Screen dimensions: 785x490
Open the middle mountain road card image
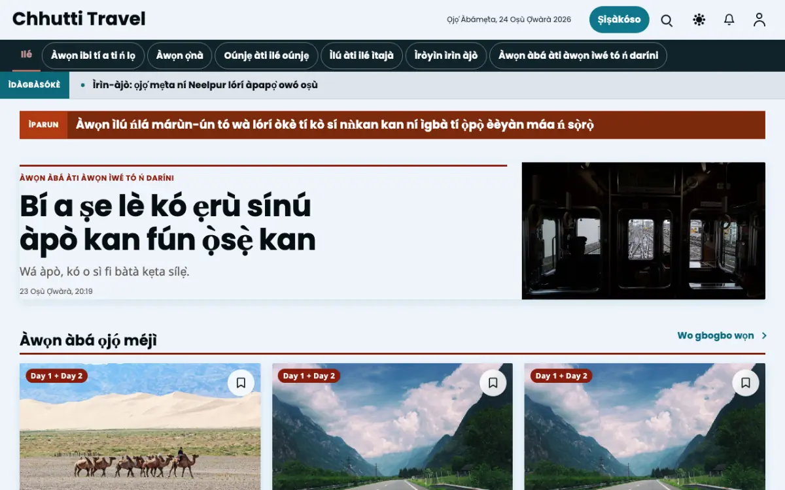(x=392, y=427)
